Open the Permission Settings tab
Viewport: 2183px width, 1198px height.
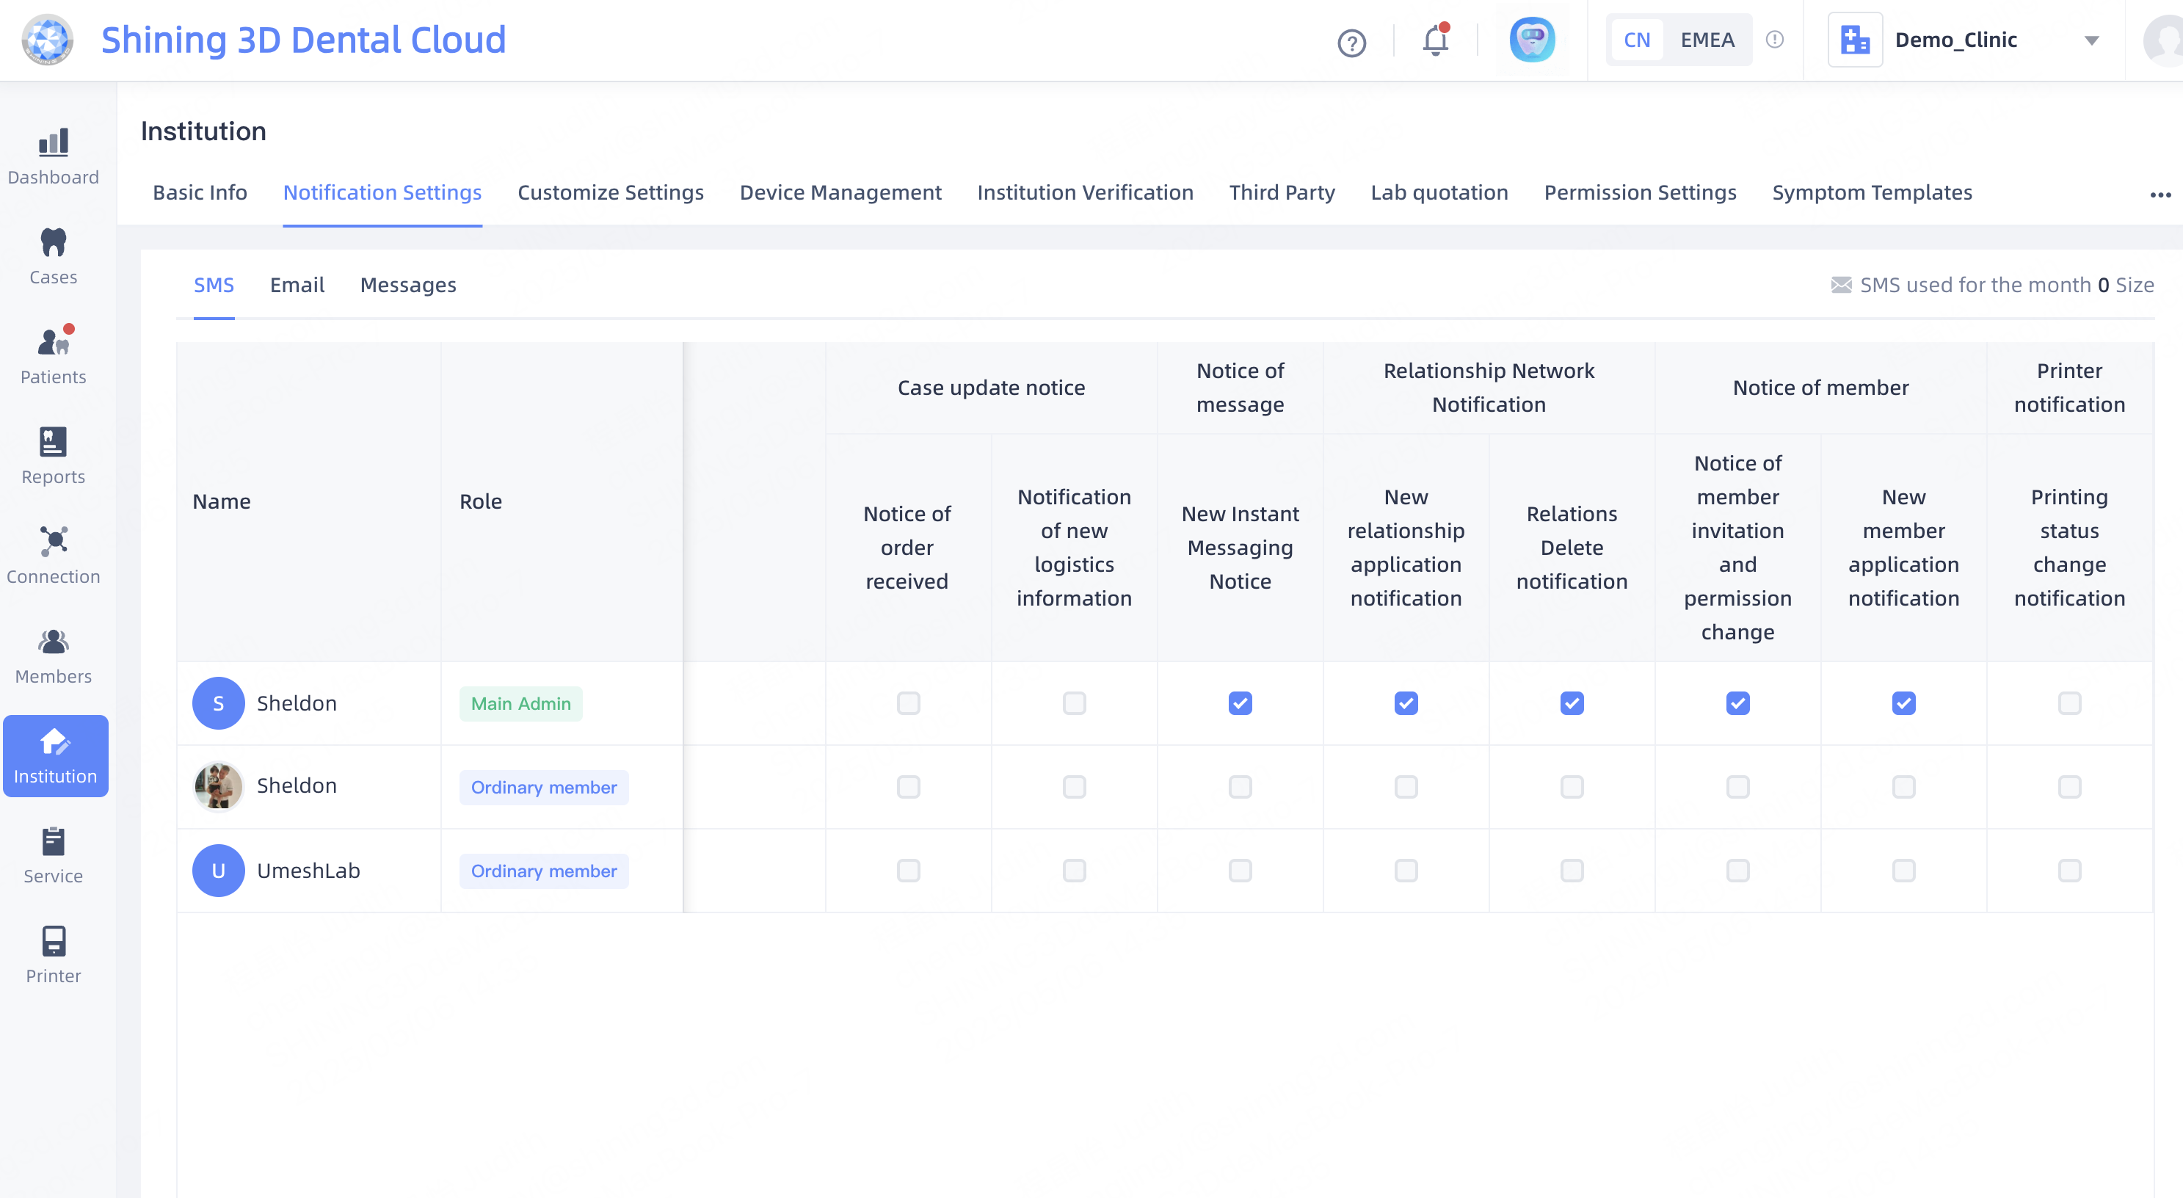[x=1640, y=193]
